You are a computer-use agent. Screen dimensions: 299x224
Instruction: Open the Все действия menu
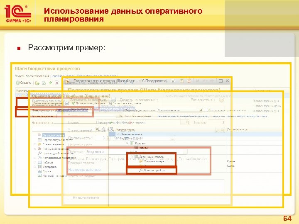click(203, 100)
